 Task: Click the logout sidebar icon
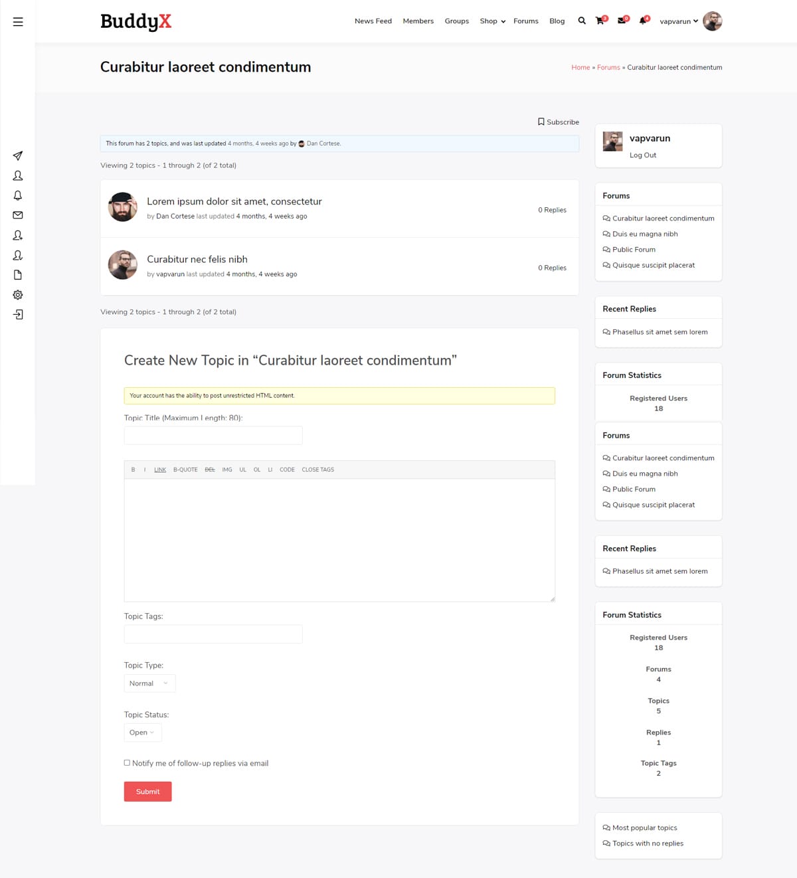pyautogui.click(x=18, y=315)
